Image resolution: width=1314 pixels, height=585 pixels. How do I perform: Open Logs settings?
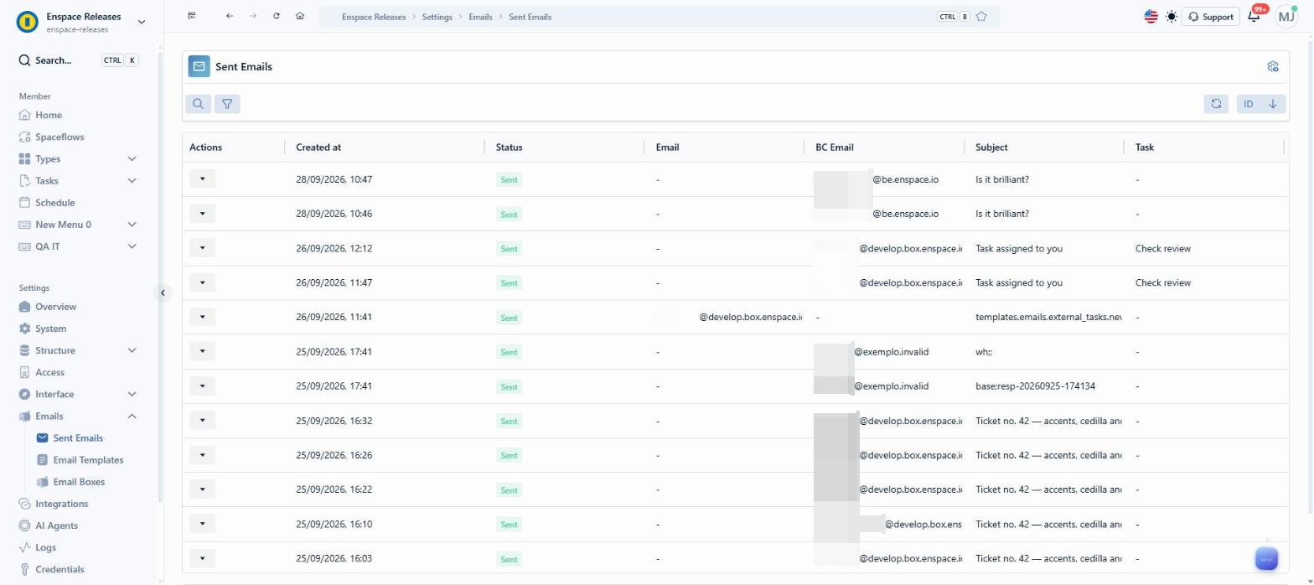click(x=45, y=547)
